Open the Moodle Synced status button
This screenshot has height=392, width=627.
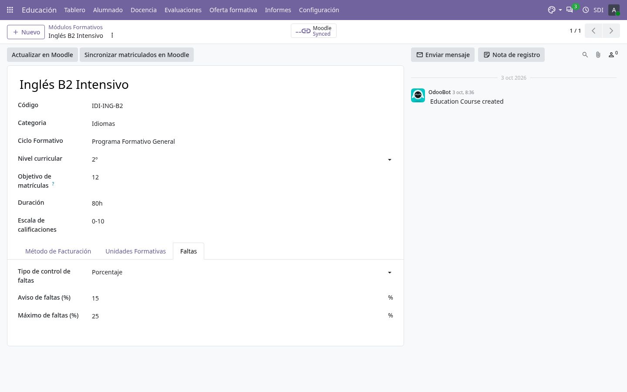coord(313,31)
